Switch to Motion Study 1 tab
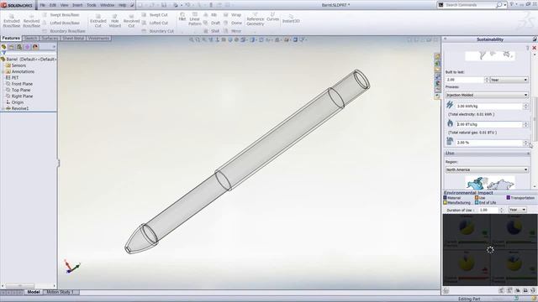The image size is (538, 302). click(x=60, y=292)
